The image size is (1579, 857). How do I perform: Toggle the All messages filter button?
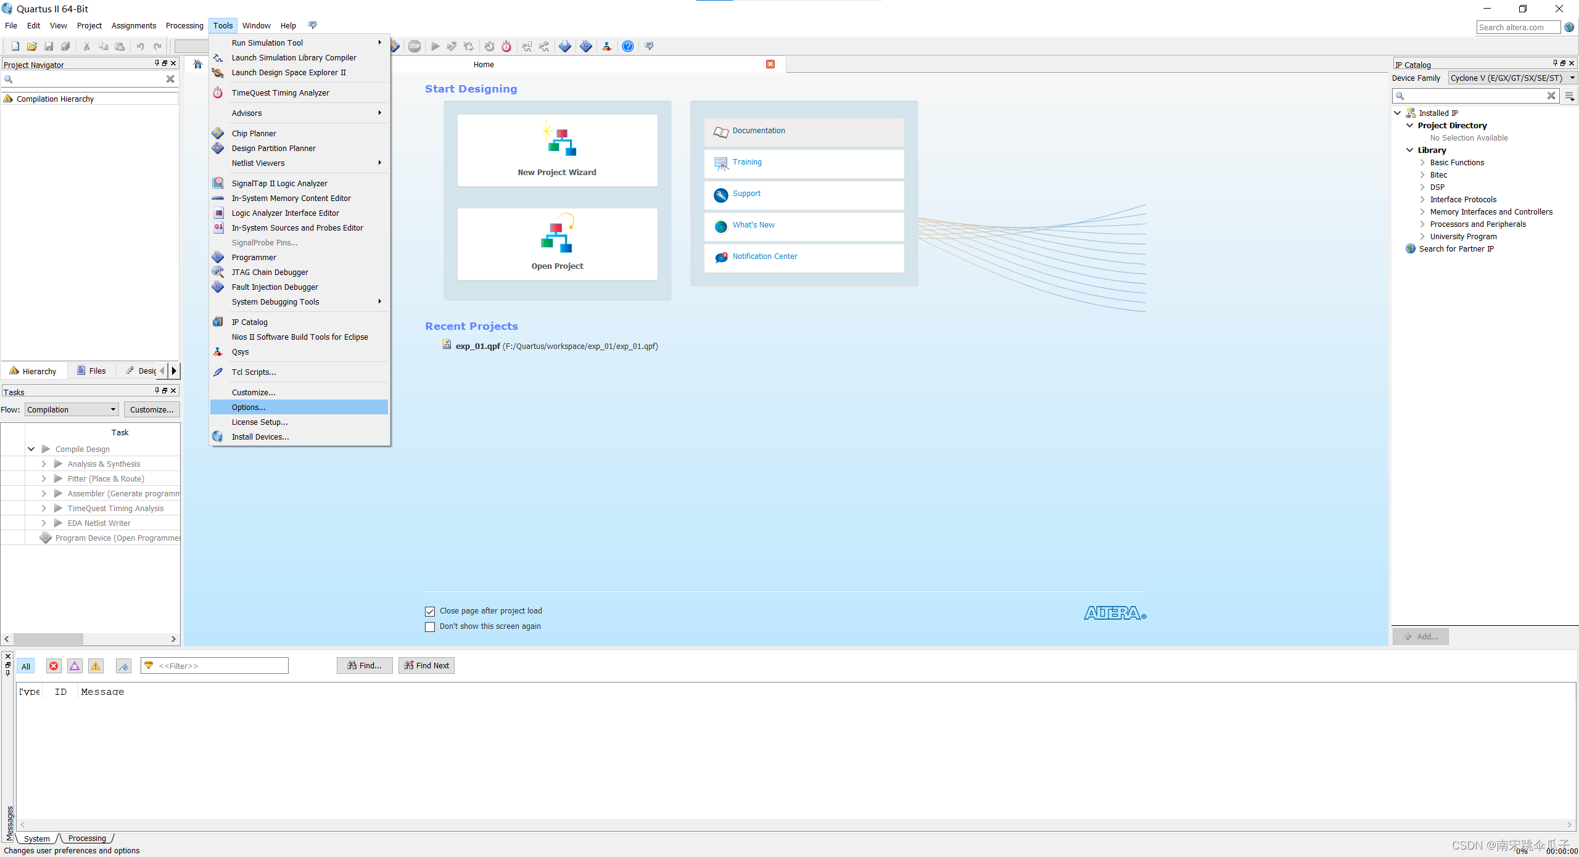pos(26,666)
